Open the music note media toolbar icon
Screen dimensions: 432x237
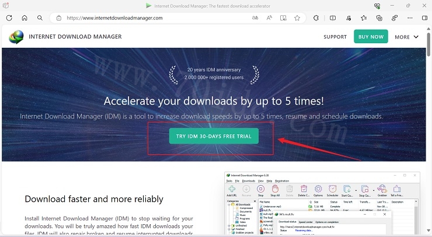tap(349, 18)
